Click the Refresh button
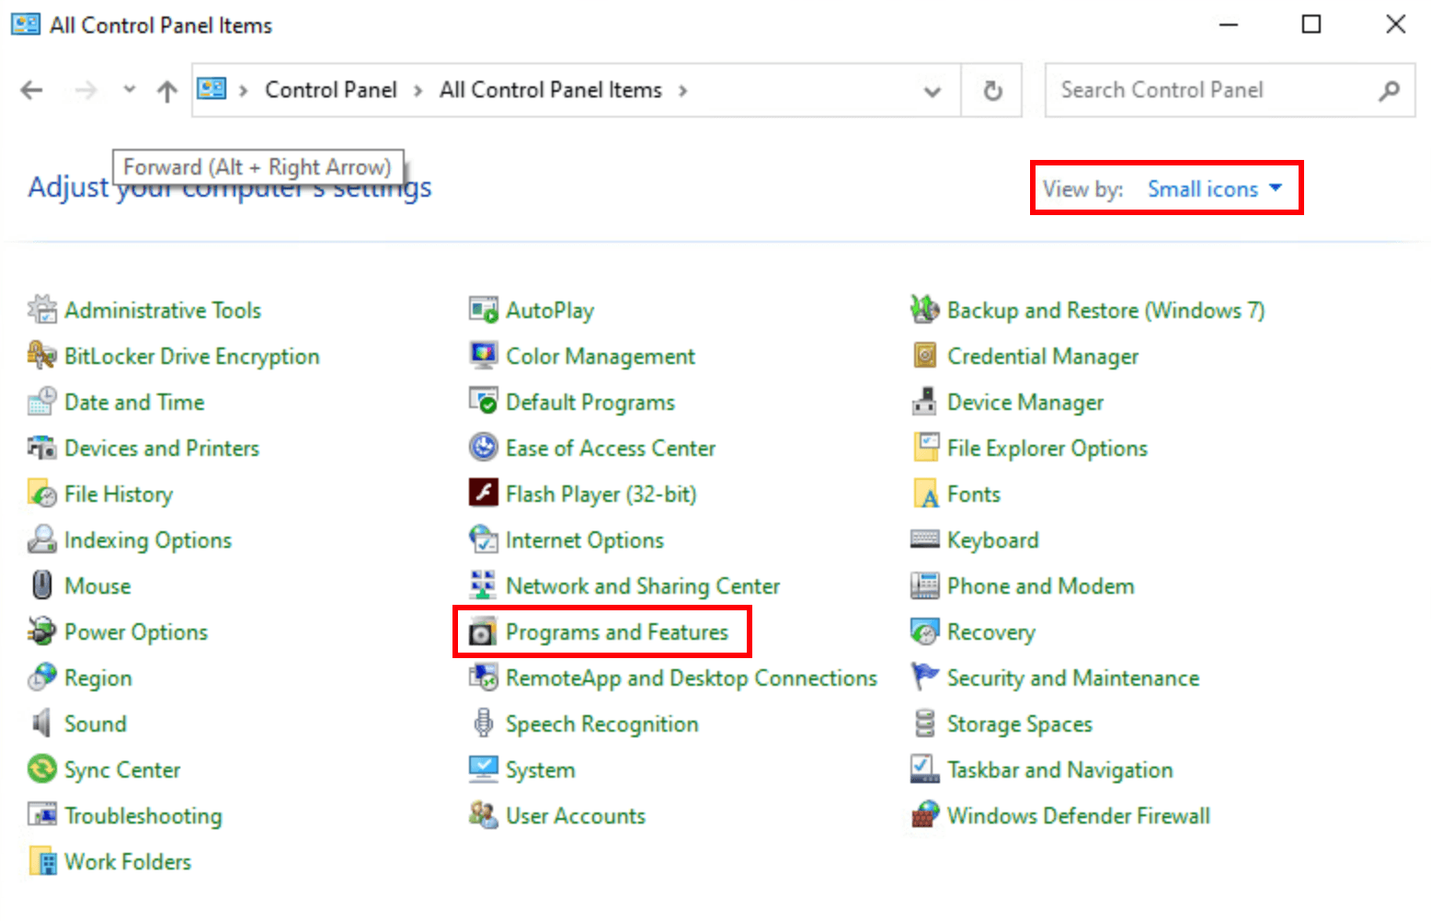This screenshot has width=1431, height=921. tap(991, 90)
